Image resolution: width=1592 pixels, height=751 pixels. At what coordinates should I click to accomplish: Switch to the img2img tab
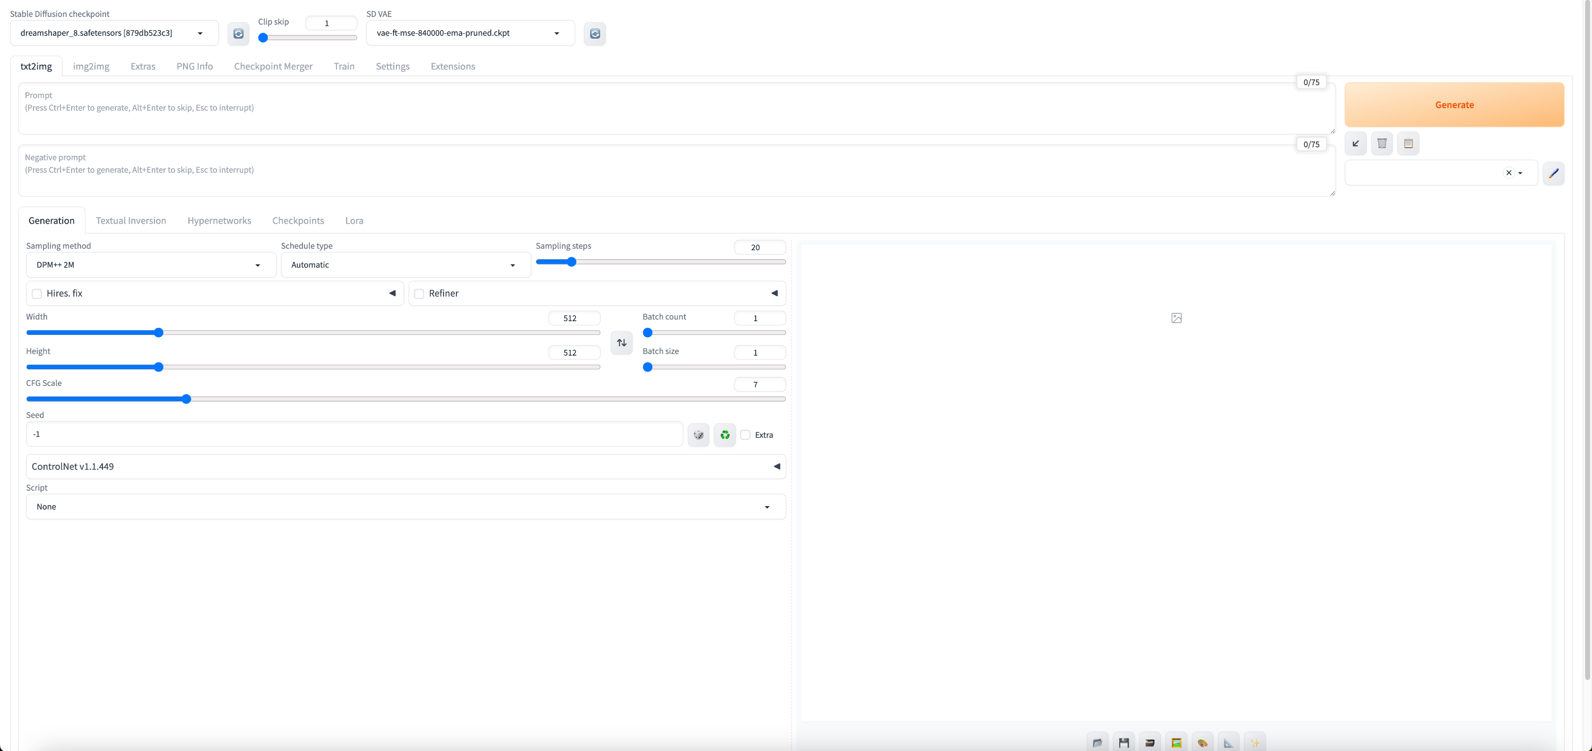pyautogui.click(x=91, y=66)
